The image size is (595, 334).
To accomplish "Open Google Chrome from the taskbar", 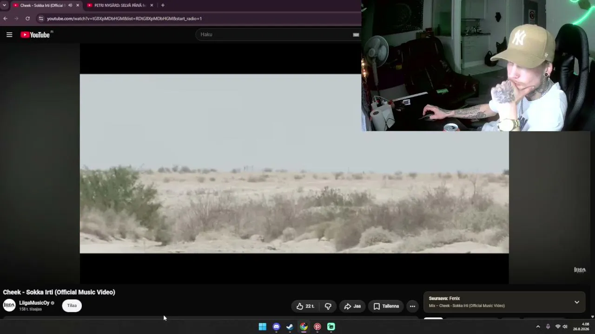I will point(304,327).
